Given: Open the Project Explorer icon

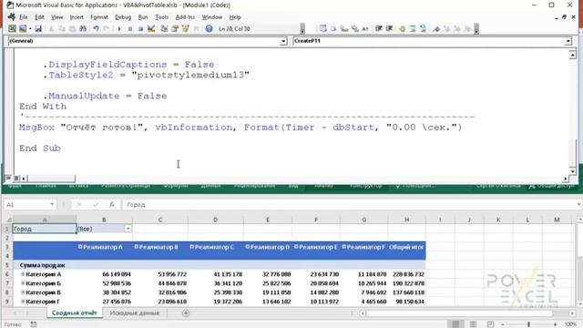Looking at the screenshot, I should pos(164,28).
